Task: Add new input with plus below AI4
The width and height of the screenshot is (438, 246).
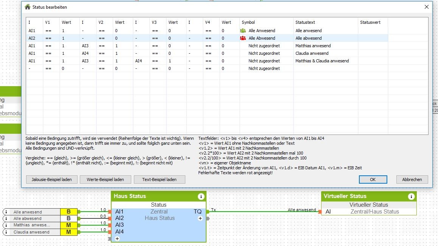Action: tap(117, 239)
